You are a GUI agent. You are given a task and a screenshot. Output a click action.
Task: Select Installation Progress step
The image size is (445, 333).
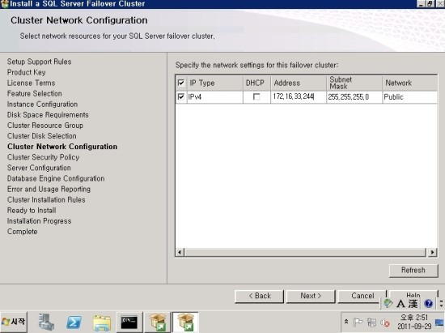[x=39, y=221]
